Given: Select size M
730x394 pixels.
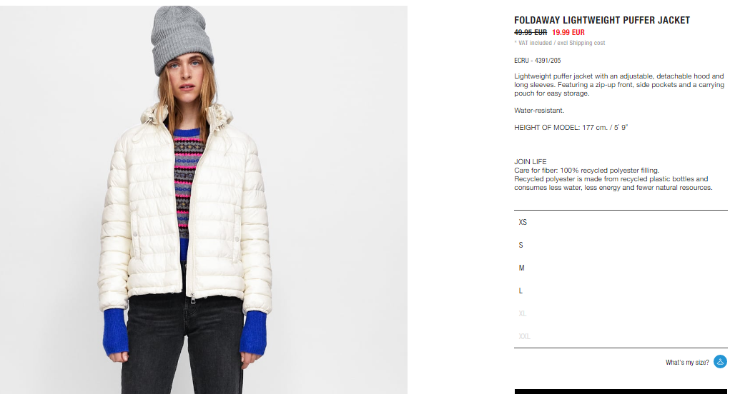Looking at the screenshot, I should 621,268.
